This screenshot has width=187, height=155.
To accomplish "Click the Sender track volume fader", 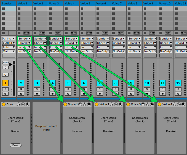I will (x=14, y=78).
